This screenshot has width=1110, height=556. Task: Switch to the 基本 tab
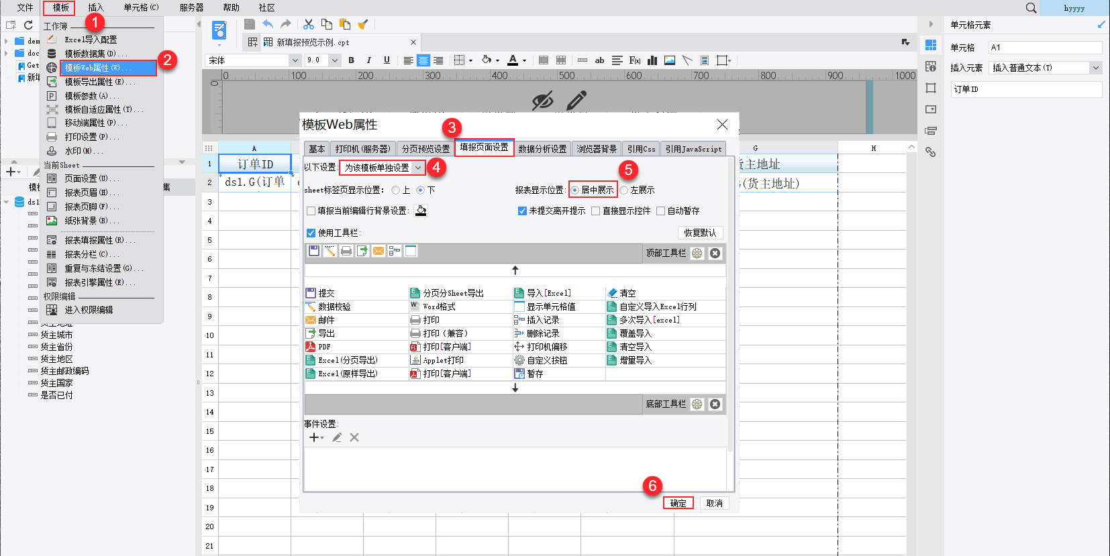tap(317, 149)
